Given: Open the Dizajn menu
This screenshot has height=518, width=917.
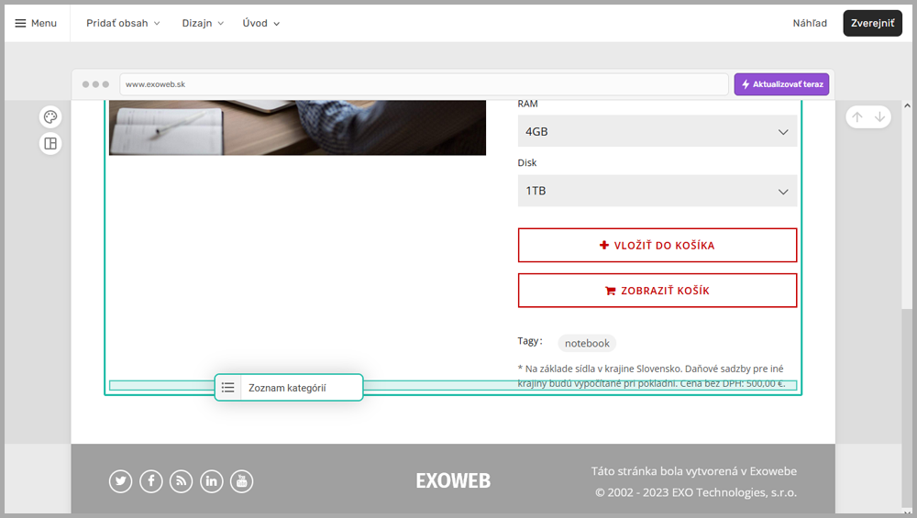Looking at the screenshot, I should pos(203,23).
